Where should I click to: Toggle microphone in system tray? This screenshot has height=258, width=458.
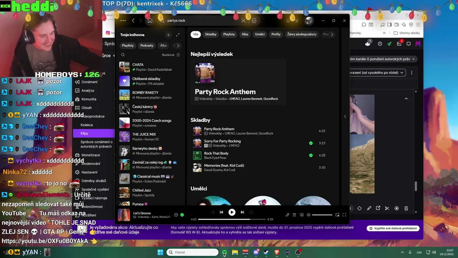[410, 252]
